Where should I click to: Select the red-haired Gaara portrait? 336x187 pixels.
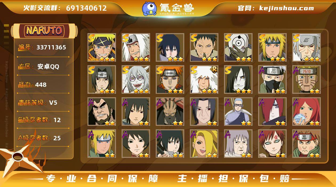pyautogui.click(x=272, y=144)
